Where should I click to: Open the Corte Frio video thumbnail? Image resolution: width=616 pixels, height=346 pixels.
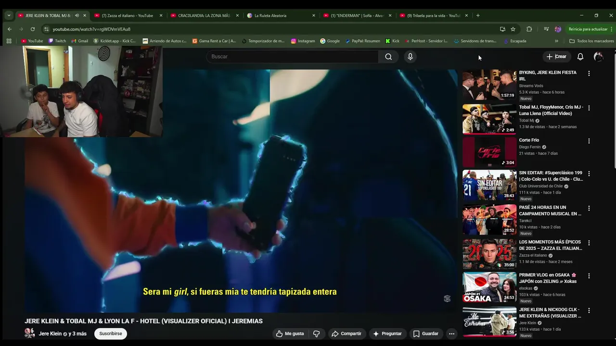point(489,152)
